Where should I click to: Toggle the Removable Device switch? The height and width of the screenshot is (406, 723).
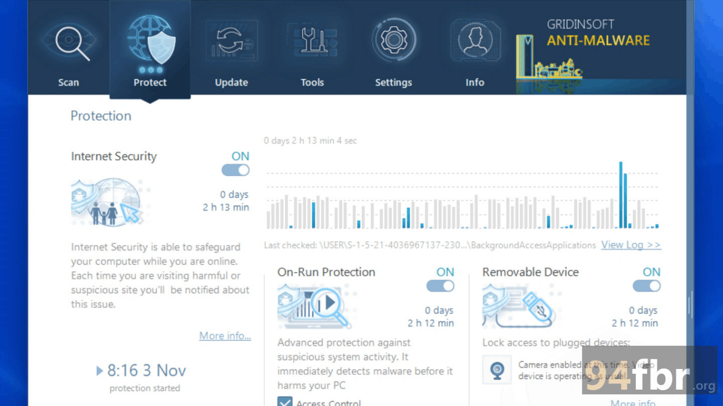click(x=647, y=286)
